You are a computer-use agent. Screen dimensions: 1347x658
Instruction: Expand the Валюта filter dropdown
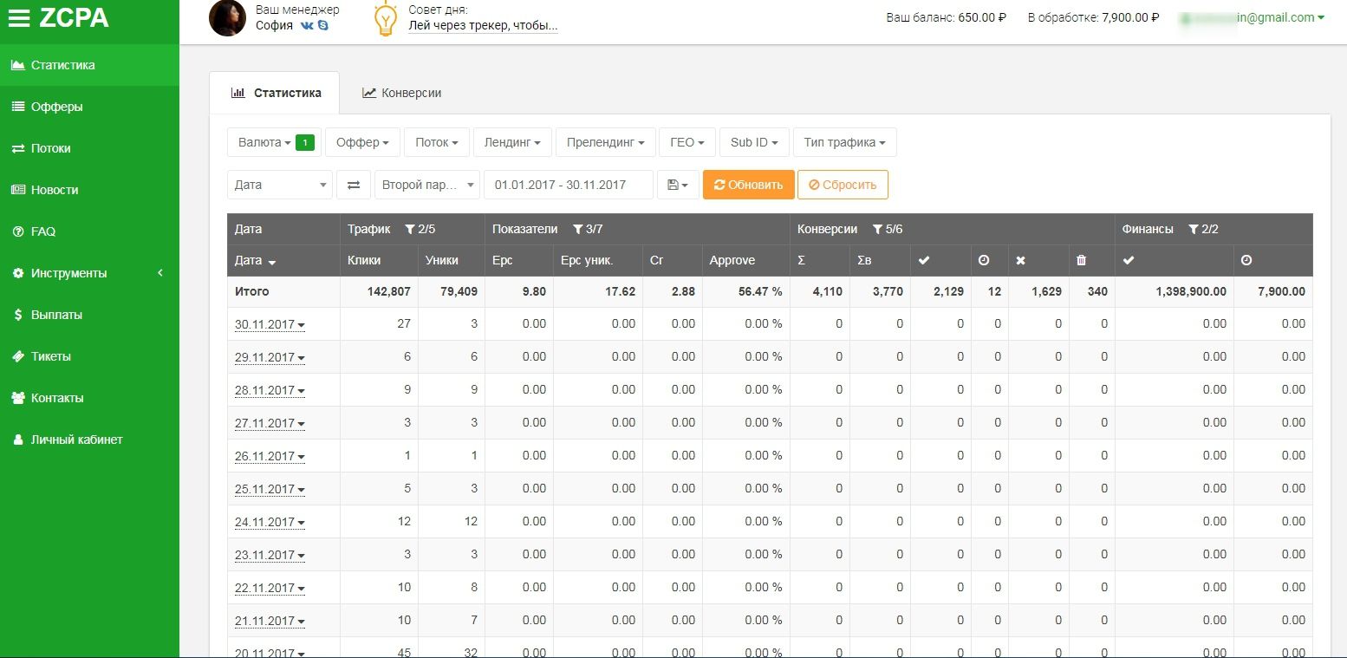click(275, 142)
